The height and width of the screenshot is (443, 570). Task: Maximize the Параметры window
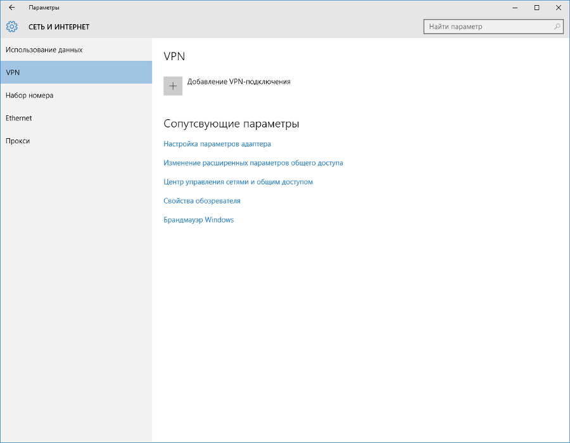[x=536, y=8]
